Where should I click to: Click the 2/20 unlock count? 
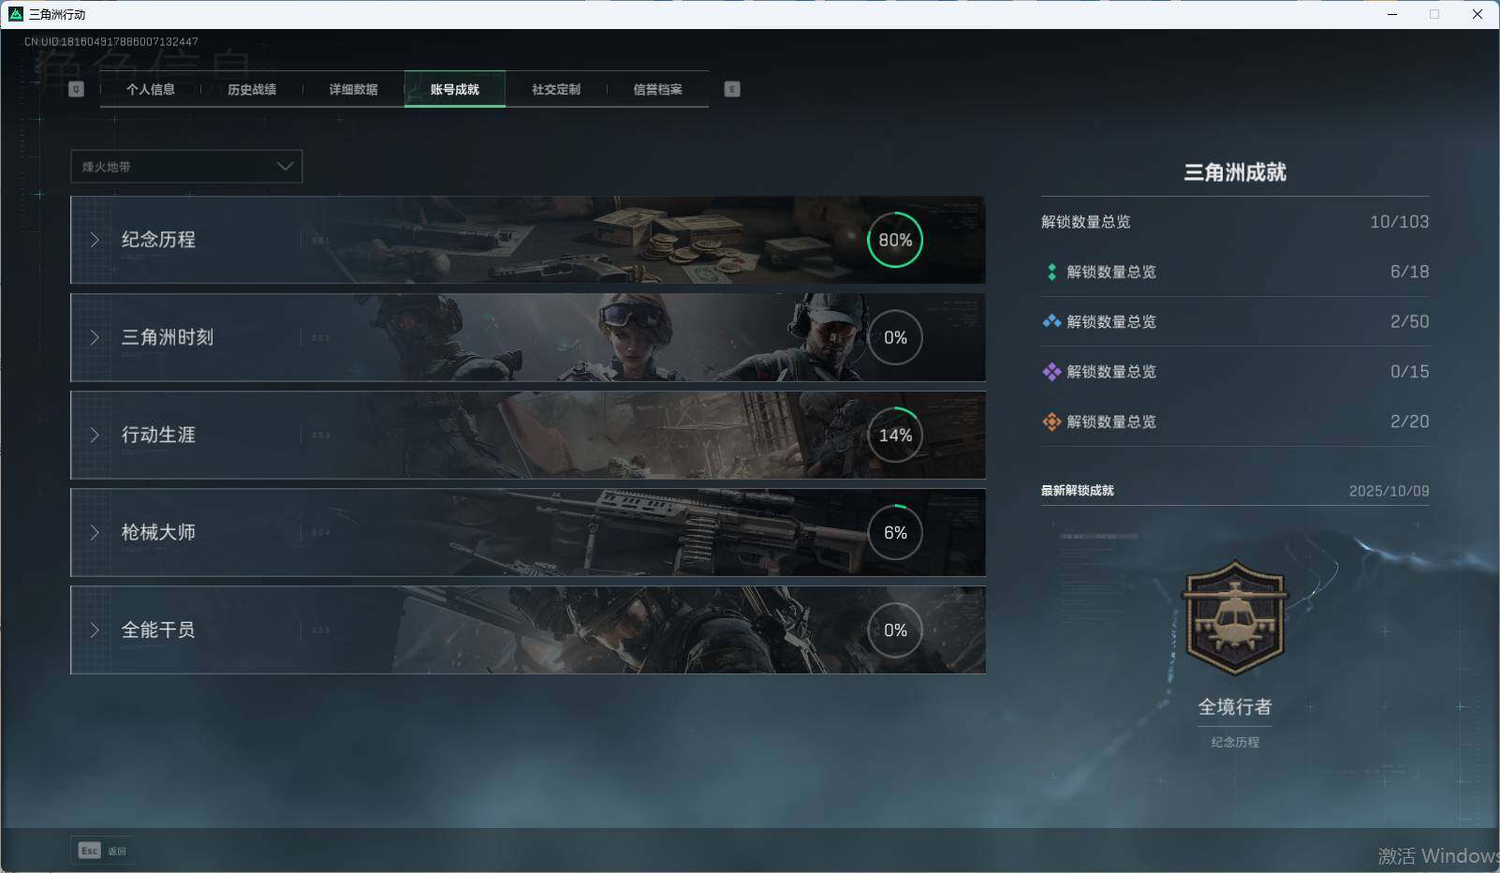[1409, 422]
